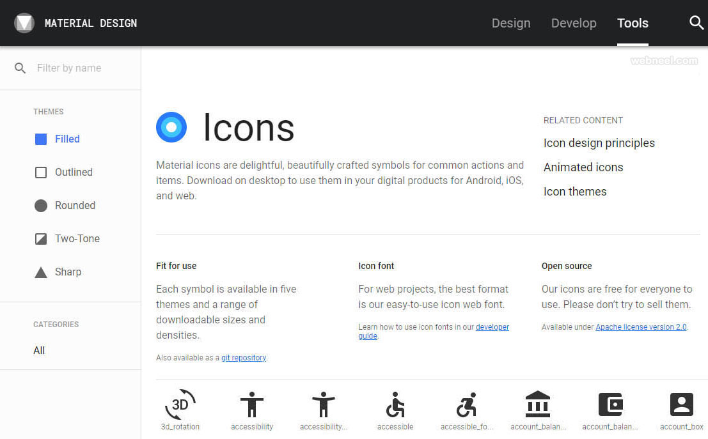Viewport: 708px width, 439px height.
Task: Open Icon design principles link
Action: tap(599, 143)
